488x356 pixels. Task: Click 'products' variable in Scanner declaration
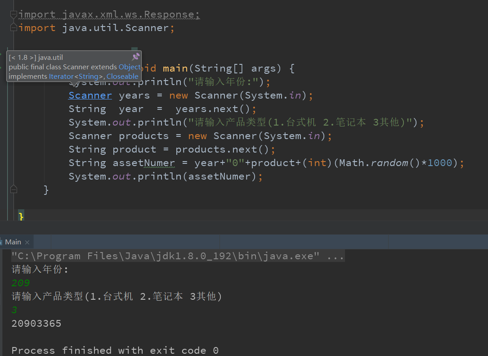click(143, 136)
